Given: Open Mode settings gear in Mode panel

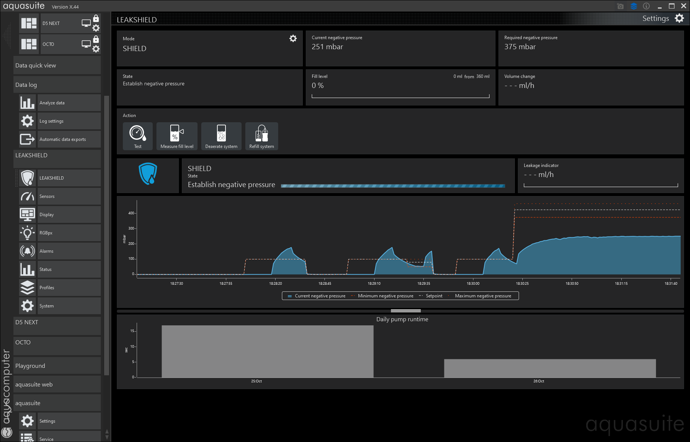Looking at the screenshot, I should point(293,38).
